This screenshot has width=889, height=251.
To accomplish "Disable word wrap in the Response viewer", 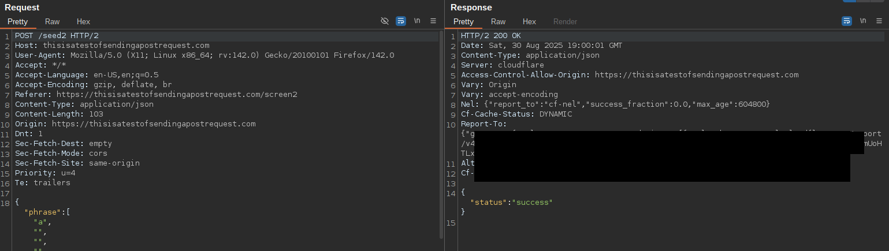I will click(847, 21).
